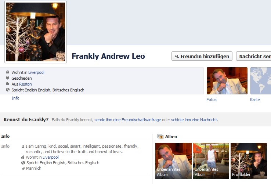Click the globe icon next to Spricht English
This screenshot has height=184, width=271.
8,90
